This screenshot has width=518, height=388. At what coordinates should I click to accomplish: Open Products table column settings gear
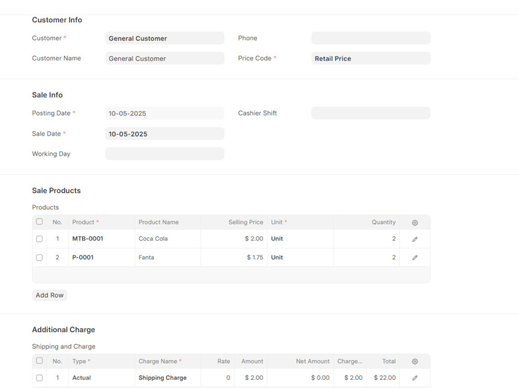click(415, 222)
